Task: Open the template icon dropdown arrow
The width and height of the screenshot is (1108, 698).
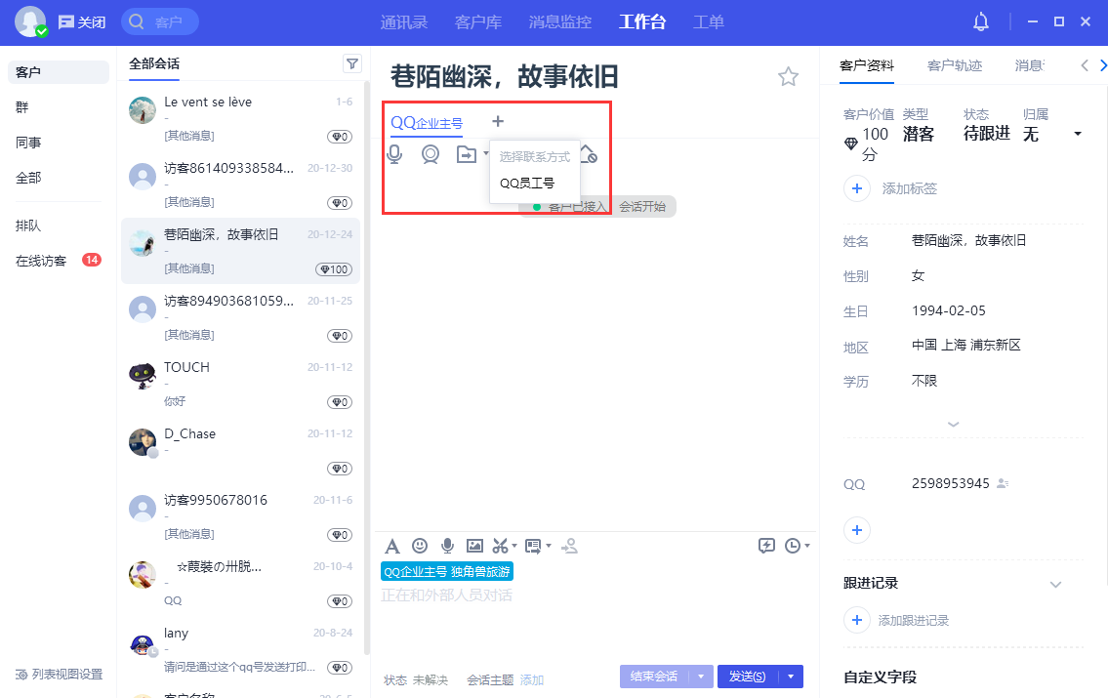Action: (x=549, y=546)
